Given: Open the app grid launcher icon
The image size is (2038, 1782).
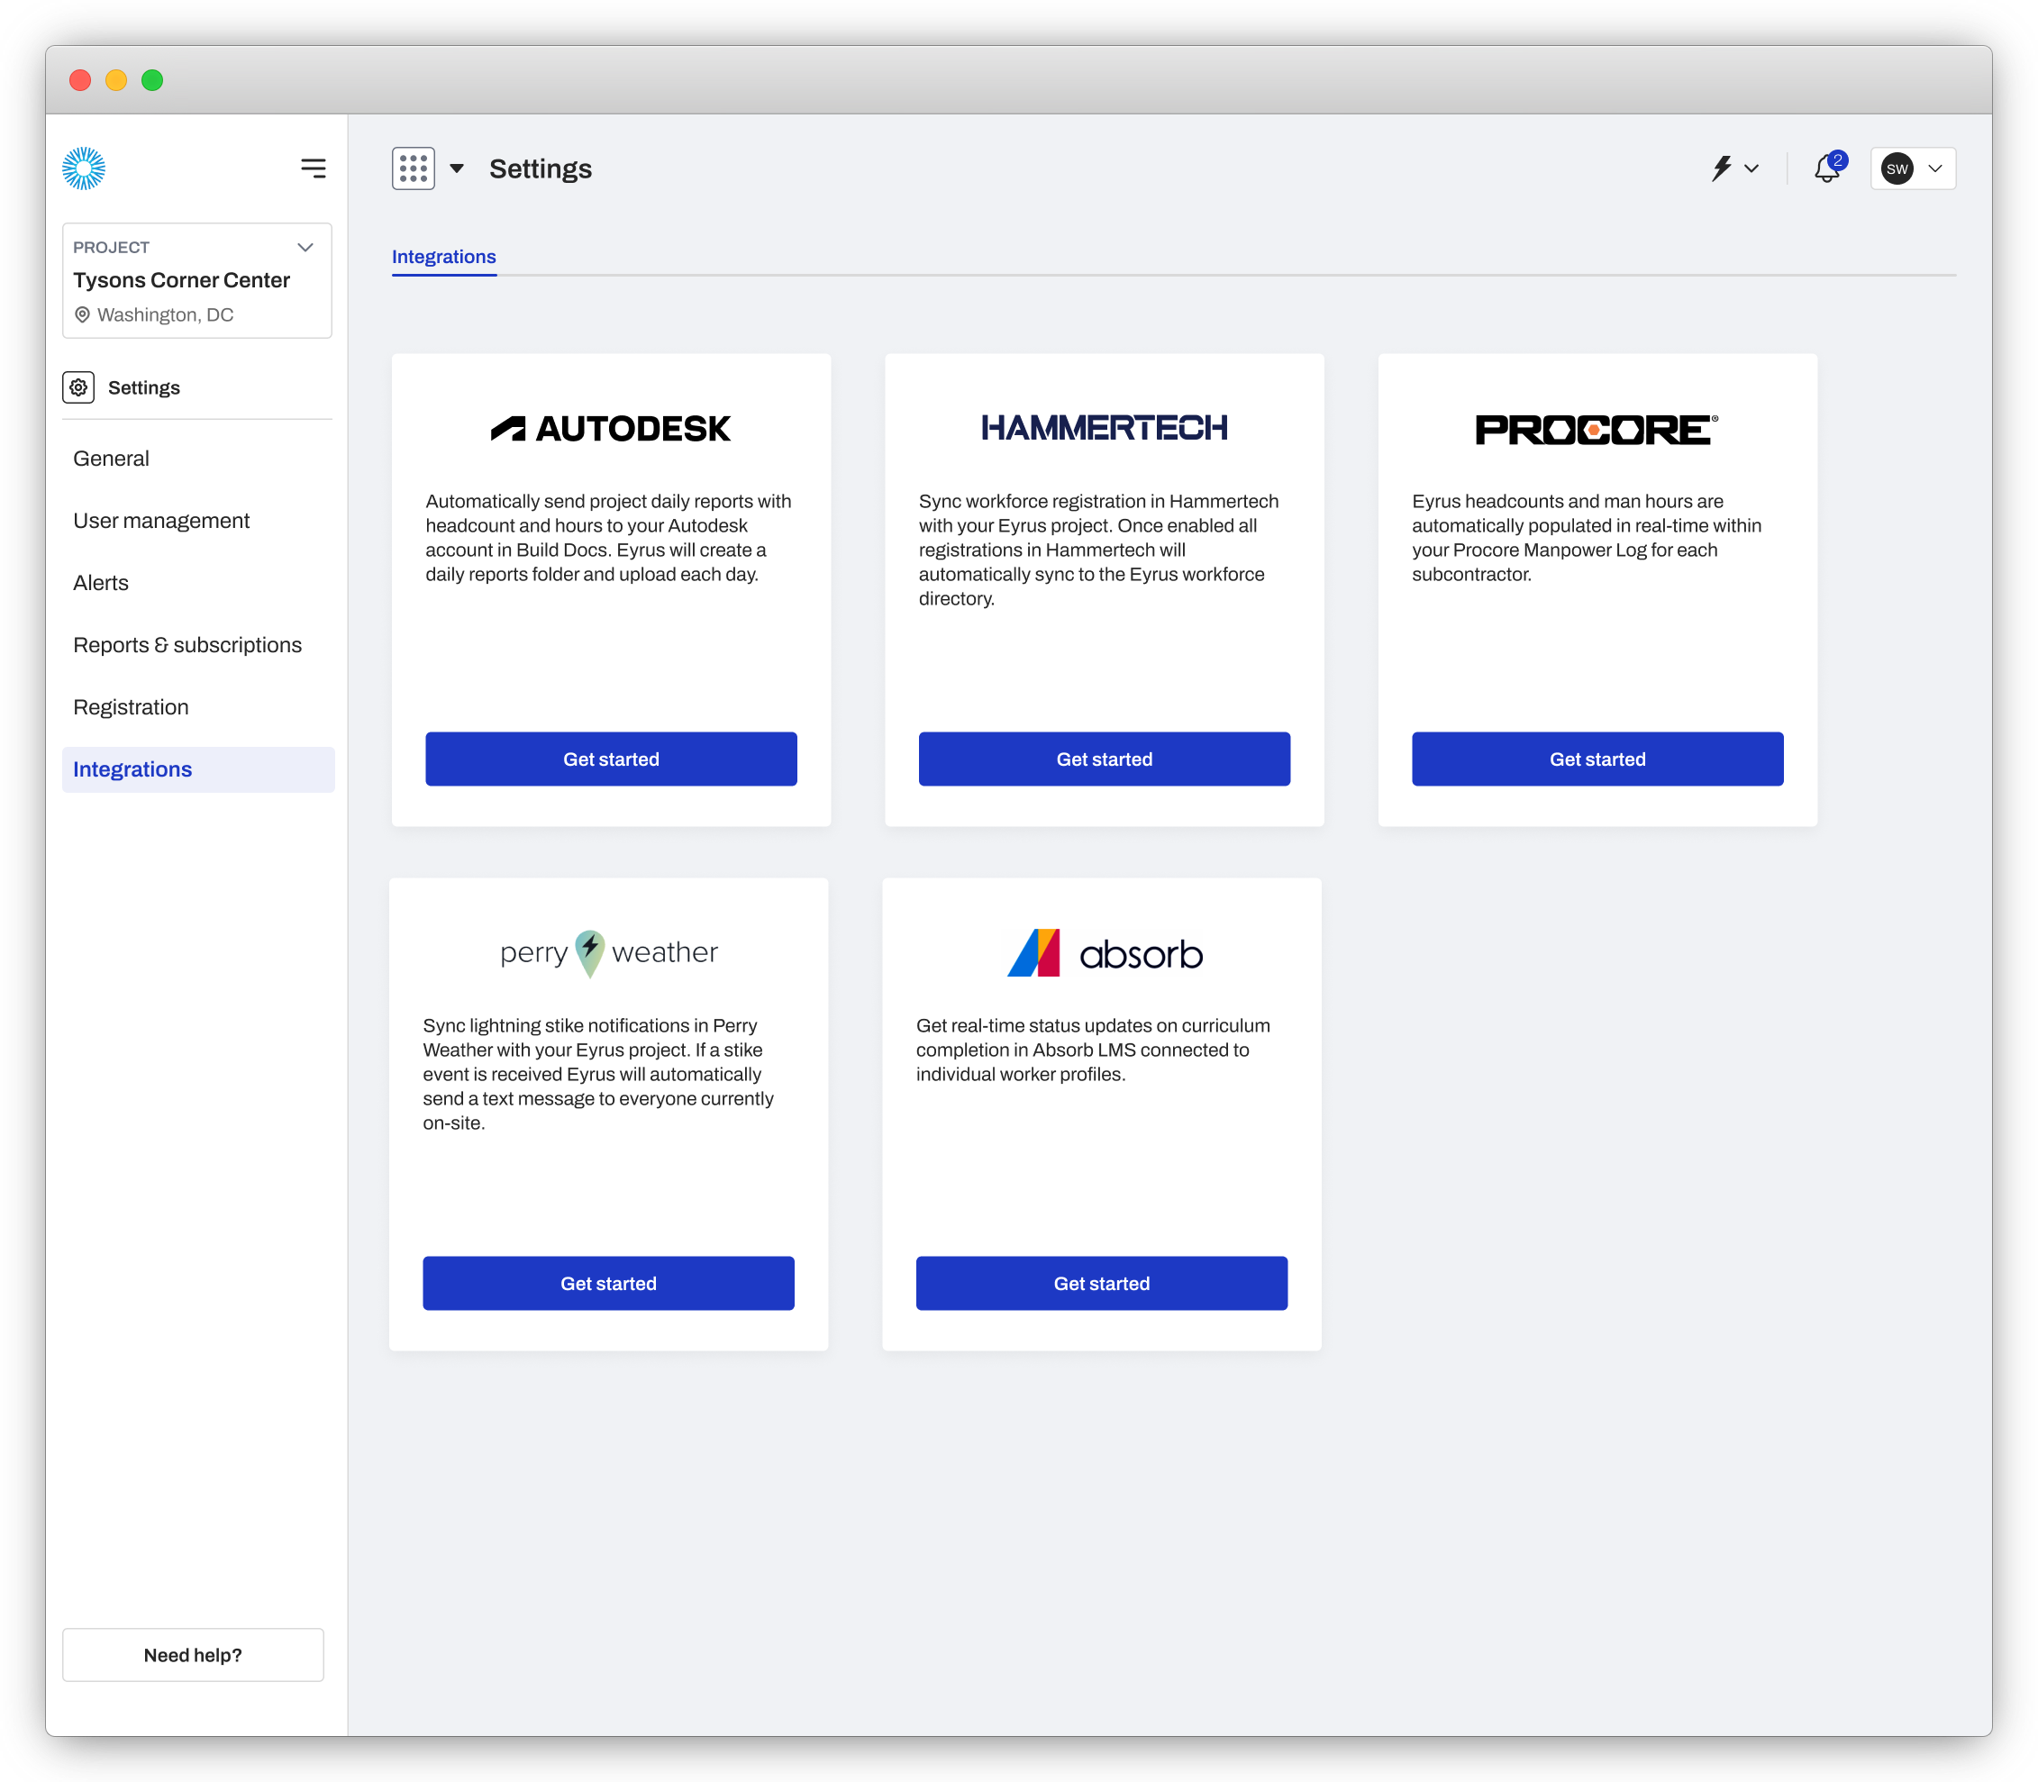Looking at the screenshot, I should pyautogui.click(x=413, y=168).
